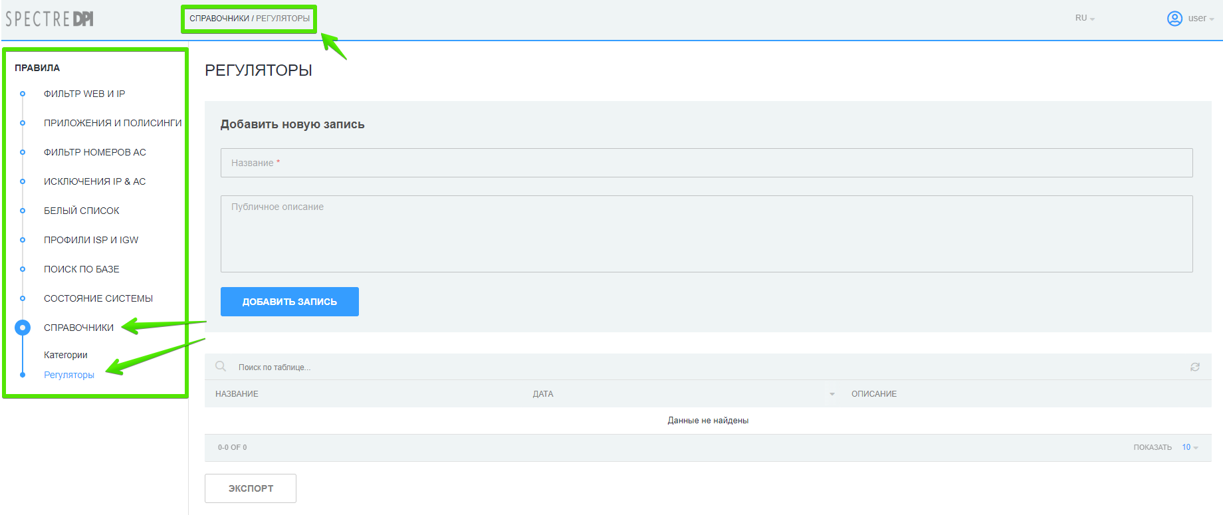
Task: Refresh the table with the reload icon
Action: click(x=1194, y=367)
